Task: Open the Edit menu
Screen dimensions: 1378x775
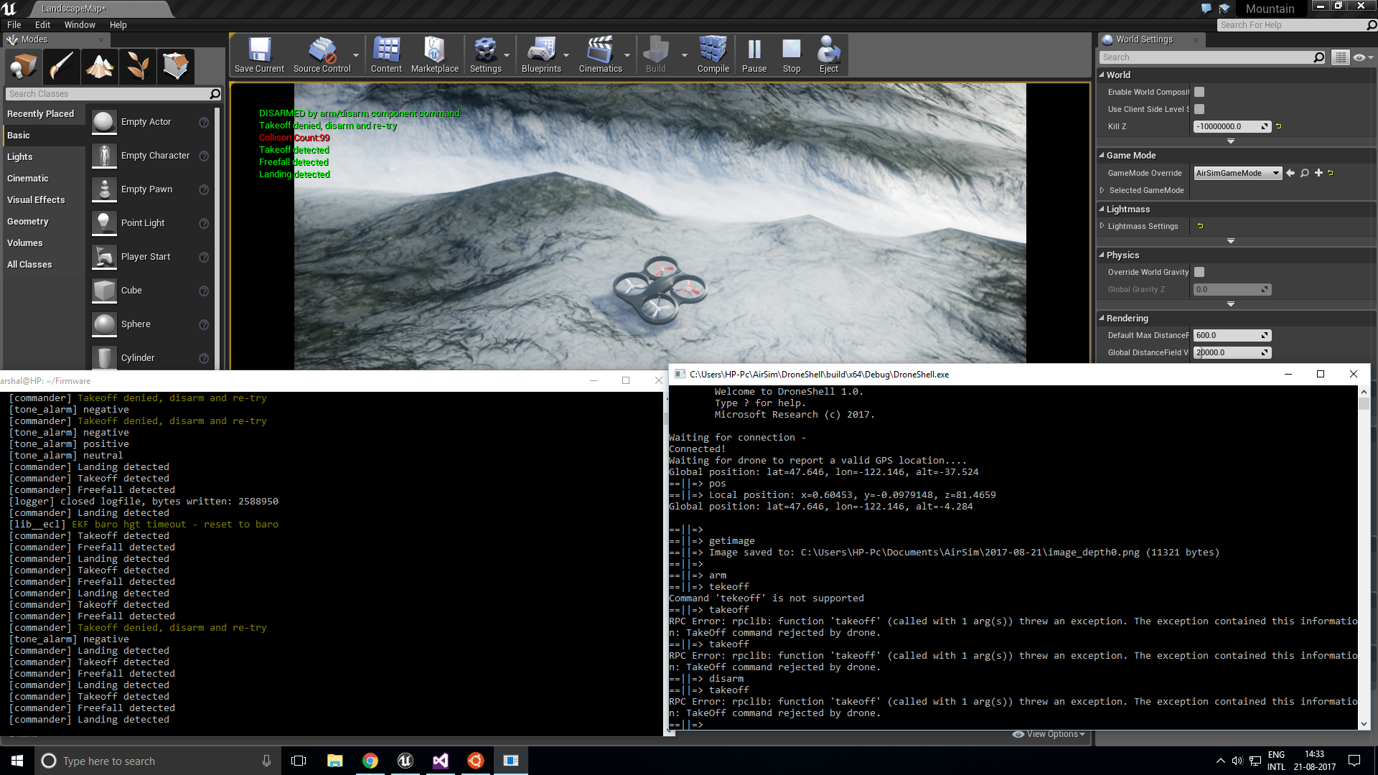Action: click(42, 24)
